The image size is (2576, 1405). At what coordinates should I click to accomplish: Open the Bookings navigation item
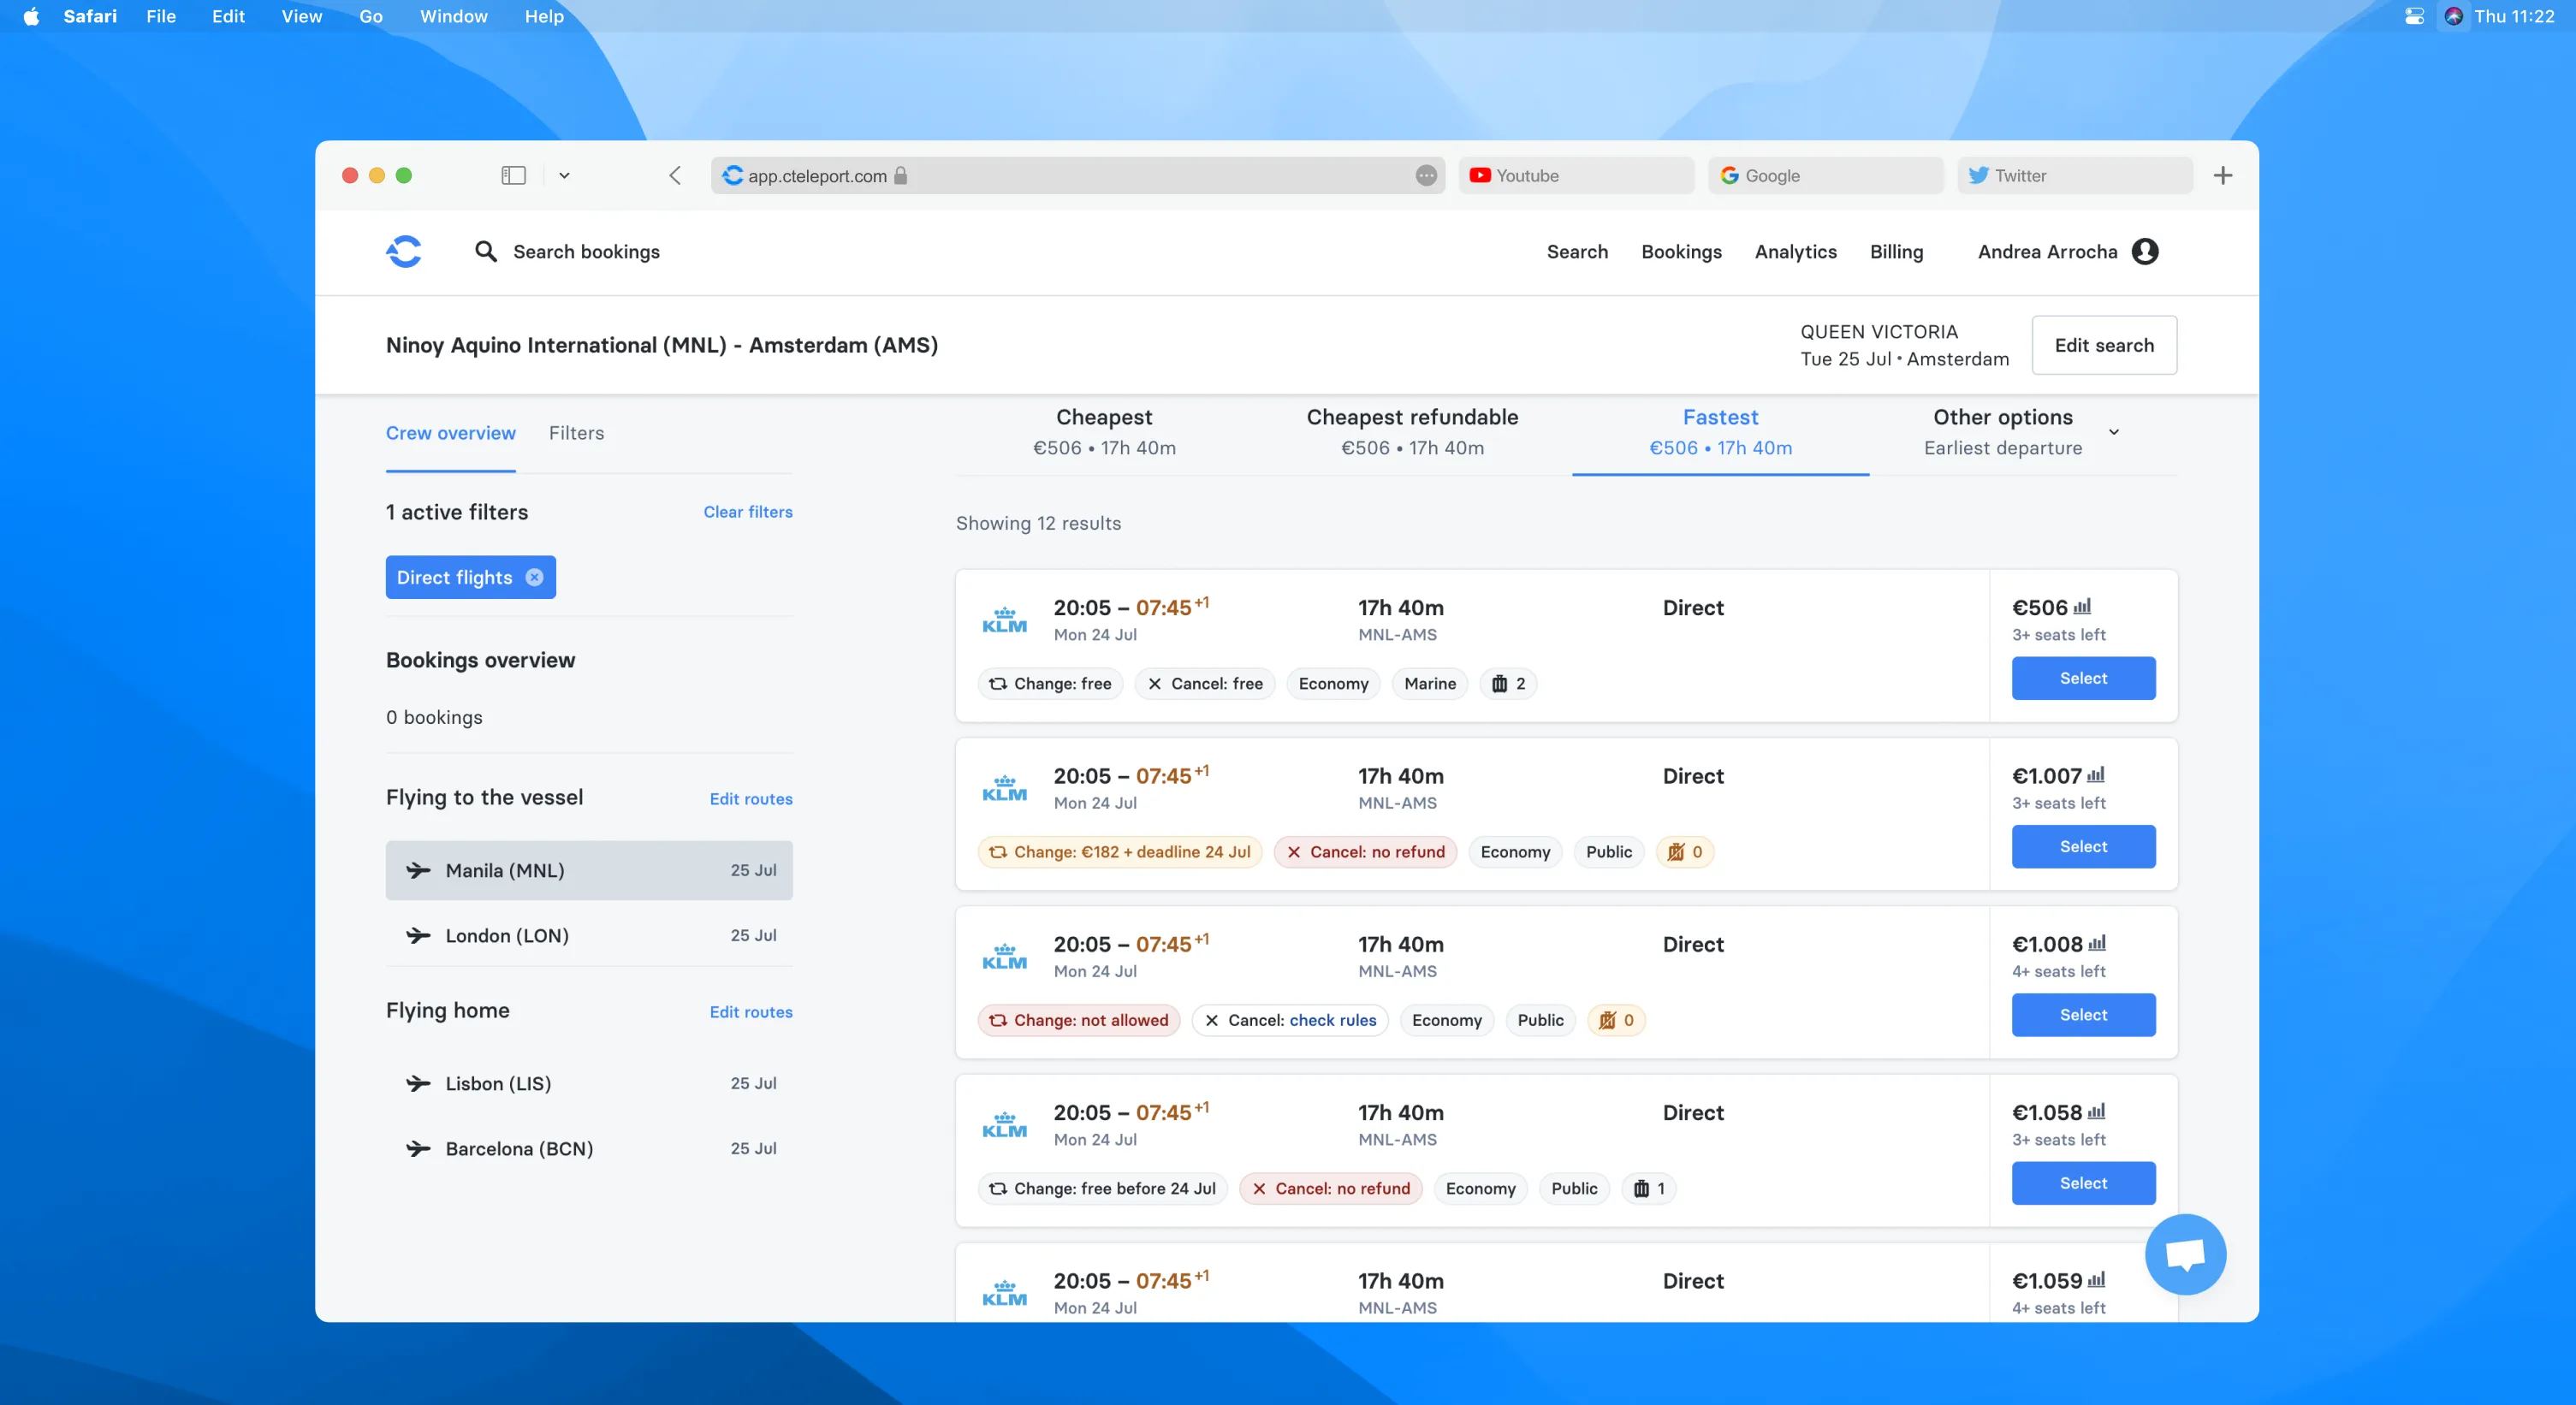click(1681, 252)
